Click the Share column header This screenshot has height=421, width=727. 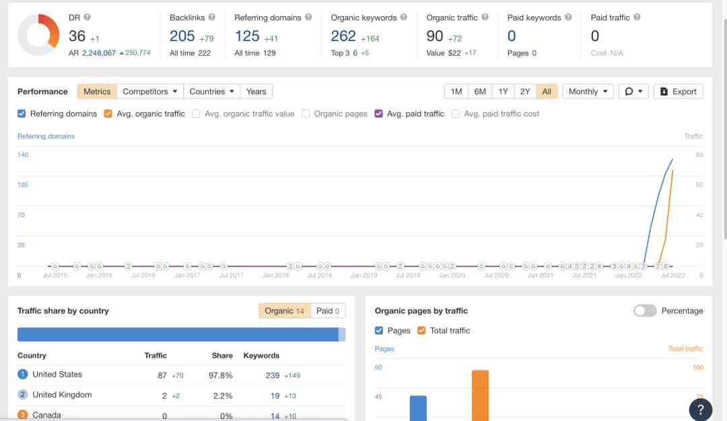tap(222, 355)
